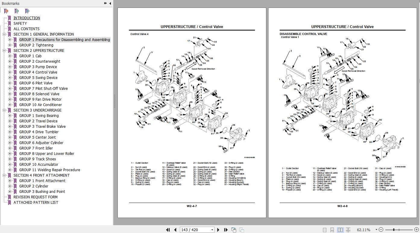
Task: Click the double-arrow expand icon in Bookmarks header
Action: point(105,3)
